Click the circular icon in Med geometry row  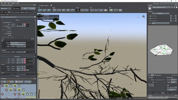click(173, 18)
